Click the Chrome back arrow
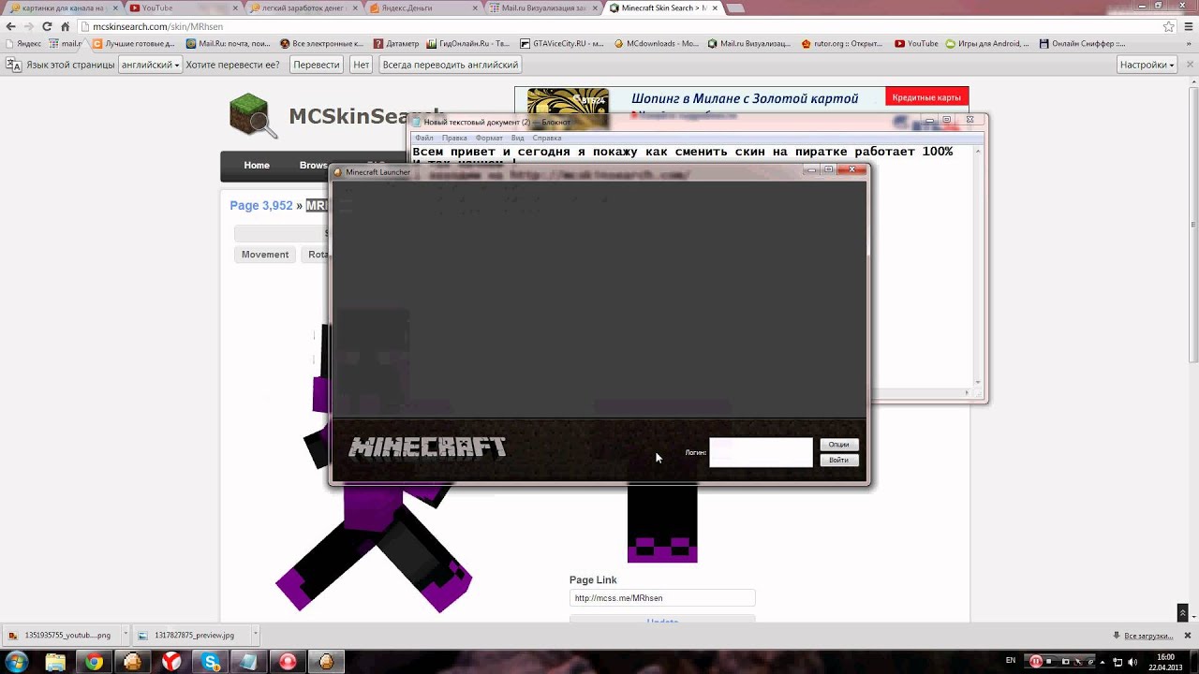The width and height of the screenshot is (1199, 674). click(10, 26)
